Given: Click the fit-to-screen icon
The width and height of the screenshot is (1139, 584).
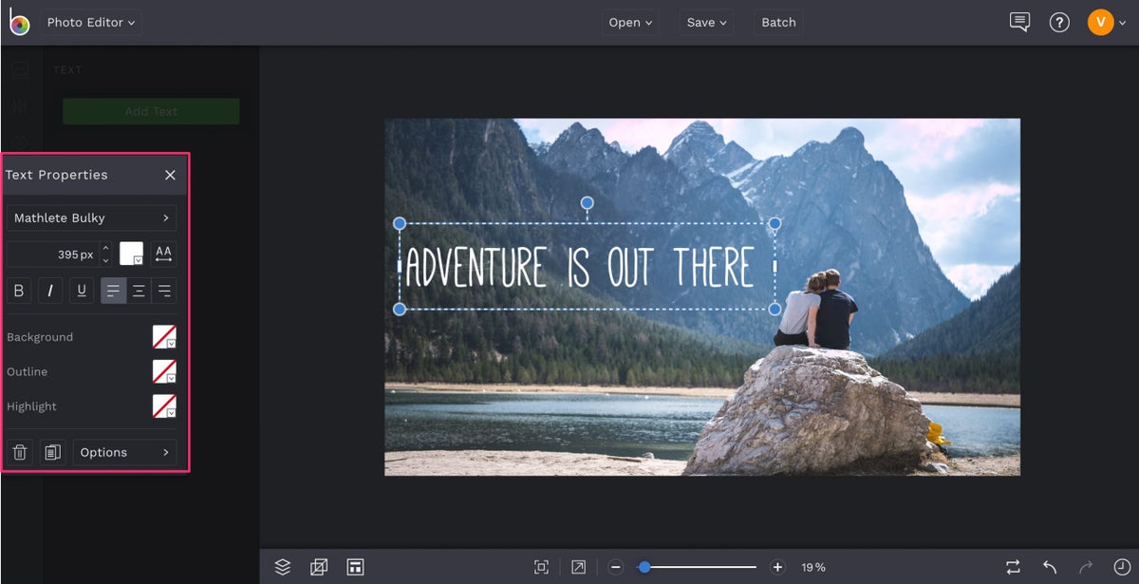Looking at the screenshot, I should 541,567.
